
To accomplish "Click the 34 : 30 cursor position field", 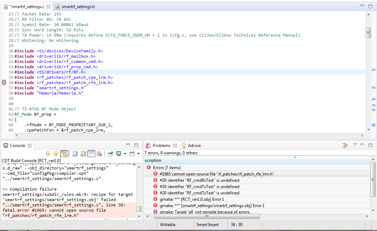I will tap(237, 225).
